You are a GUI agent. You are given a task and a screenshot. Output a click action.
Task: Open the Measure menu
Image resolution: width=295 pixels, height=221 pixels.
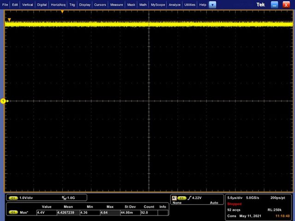pyautogui.click(x=117, y=5)
